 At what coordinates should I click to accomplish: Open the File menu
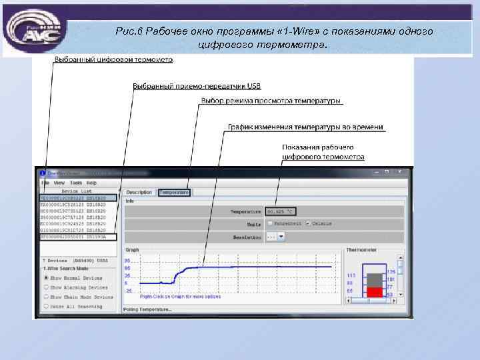coord(45,183)
